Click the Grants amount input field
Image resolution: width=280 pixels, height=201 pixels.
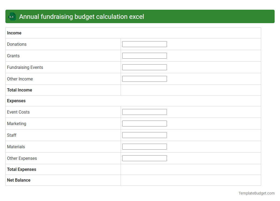[x=144, y=55]
